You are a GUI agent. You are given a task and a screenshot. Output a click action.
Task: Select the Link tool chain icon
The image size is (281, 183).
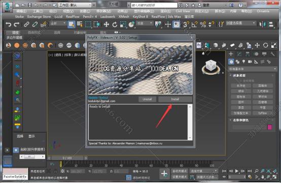pyautogui.click(x=26, y=24)
